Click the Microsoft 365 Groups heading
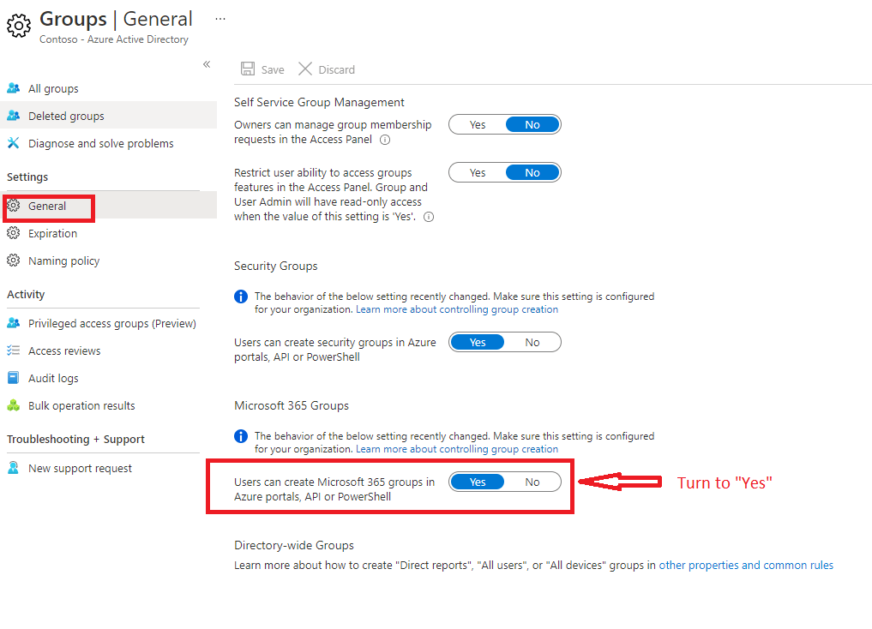Image resolution: width=872 pixels, height=629 pixels. pos(291,405)
